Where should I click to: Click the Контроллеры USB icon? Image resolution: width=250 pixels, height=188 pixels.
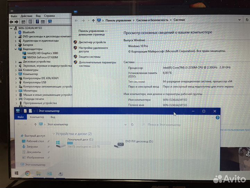click(x=20, y=82)
